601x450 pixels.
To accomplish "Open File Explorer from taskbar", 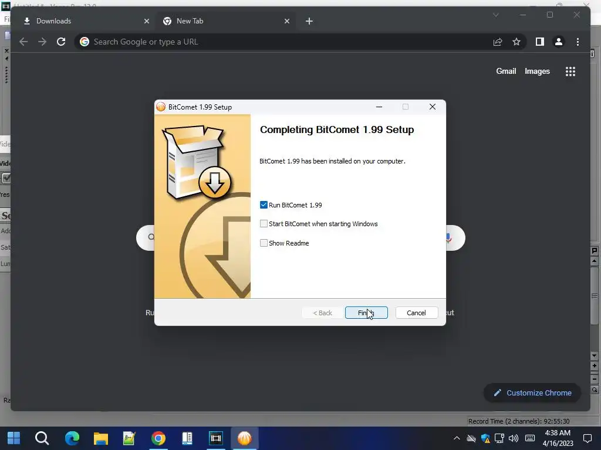I will pyautogui.click(x=101, y=438).
